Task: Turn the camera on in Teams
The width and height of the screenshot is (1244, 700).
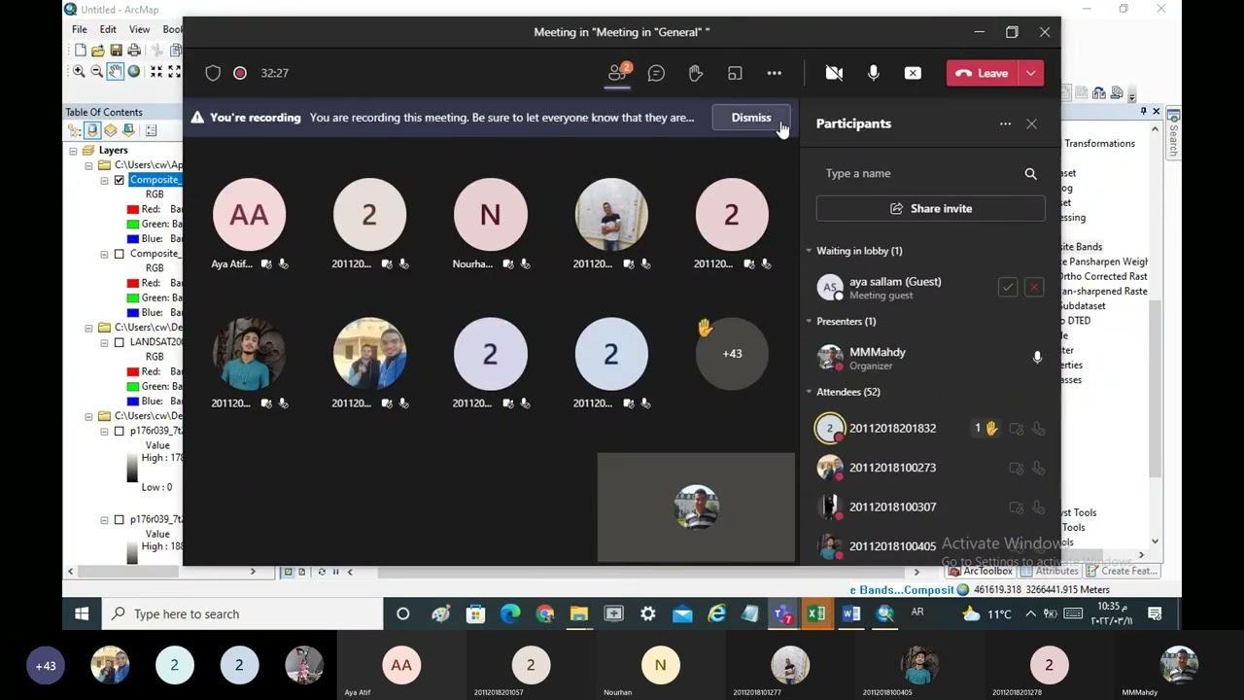Action: coord(834,73)
